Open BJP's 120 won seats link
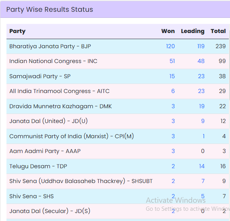Image resolution: width=230 pixels, height=221 pixels. point(170,46)
